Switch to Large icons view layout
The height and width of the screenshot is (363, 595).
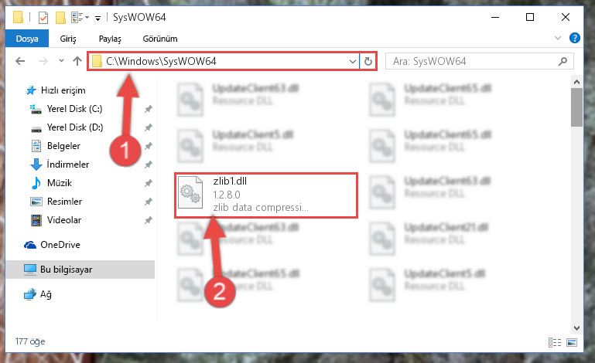point(572,343)
